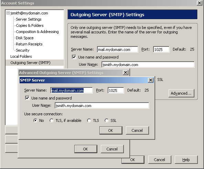Viewport: 204px width, 169px height.
Task: Select the TLS radio button
Action: point(89,120)
